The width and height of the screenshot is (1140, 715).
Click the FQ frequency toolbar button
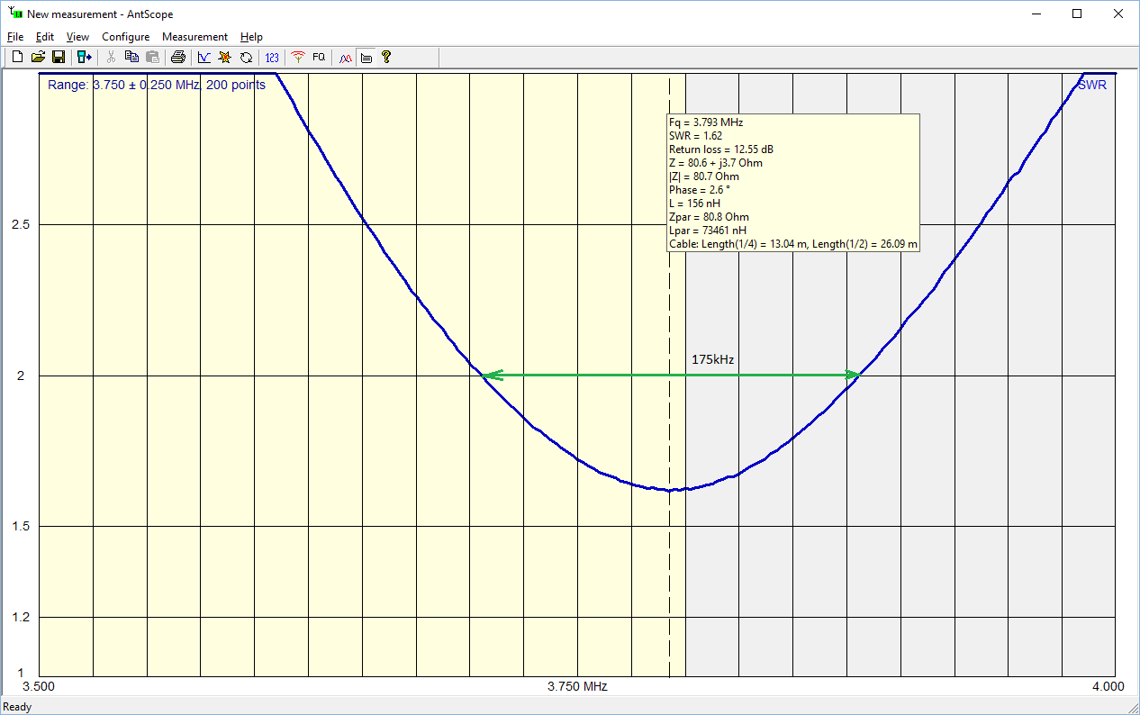coord(319,58)
